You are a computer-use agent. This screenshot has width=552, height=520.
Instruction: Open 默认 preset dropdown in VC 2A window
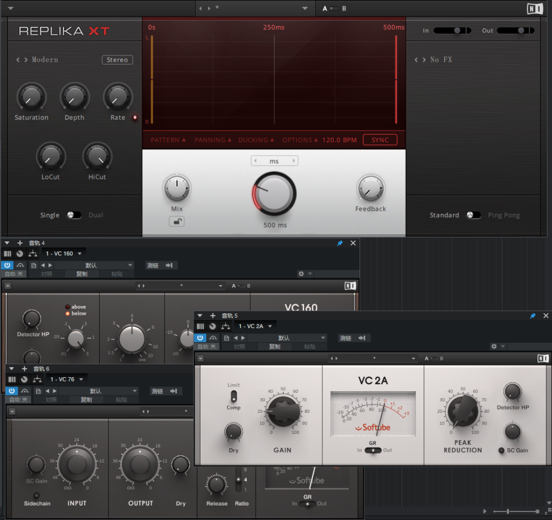[x=323, y=338]
